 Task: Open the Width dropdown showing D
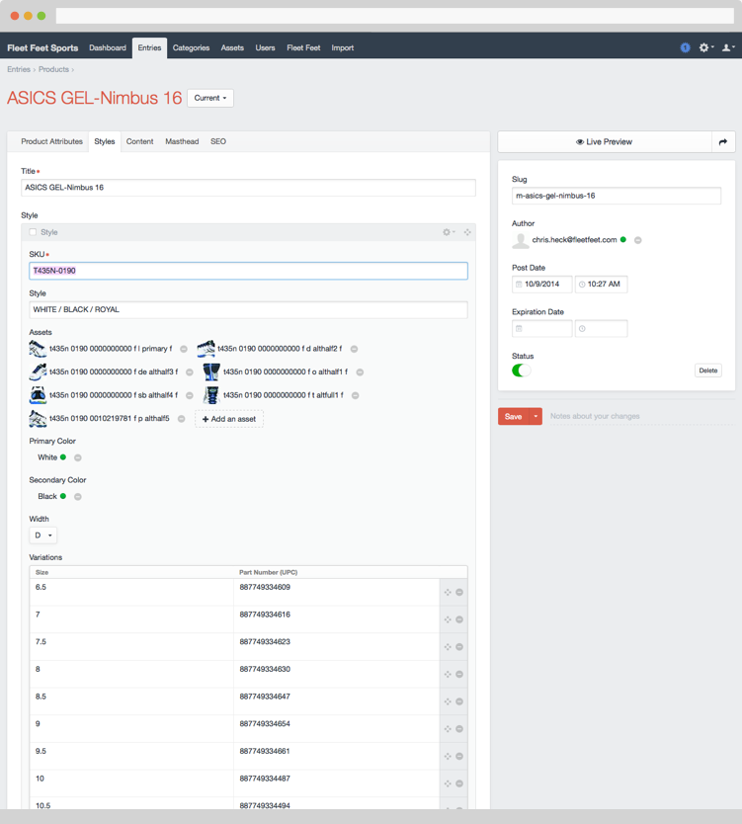[43, 536]
